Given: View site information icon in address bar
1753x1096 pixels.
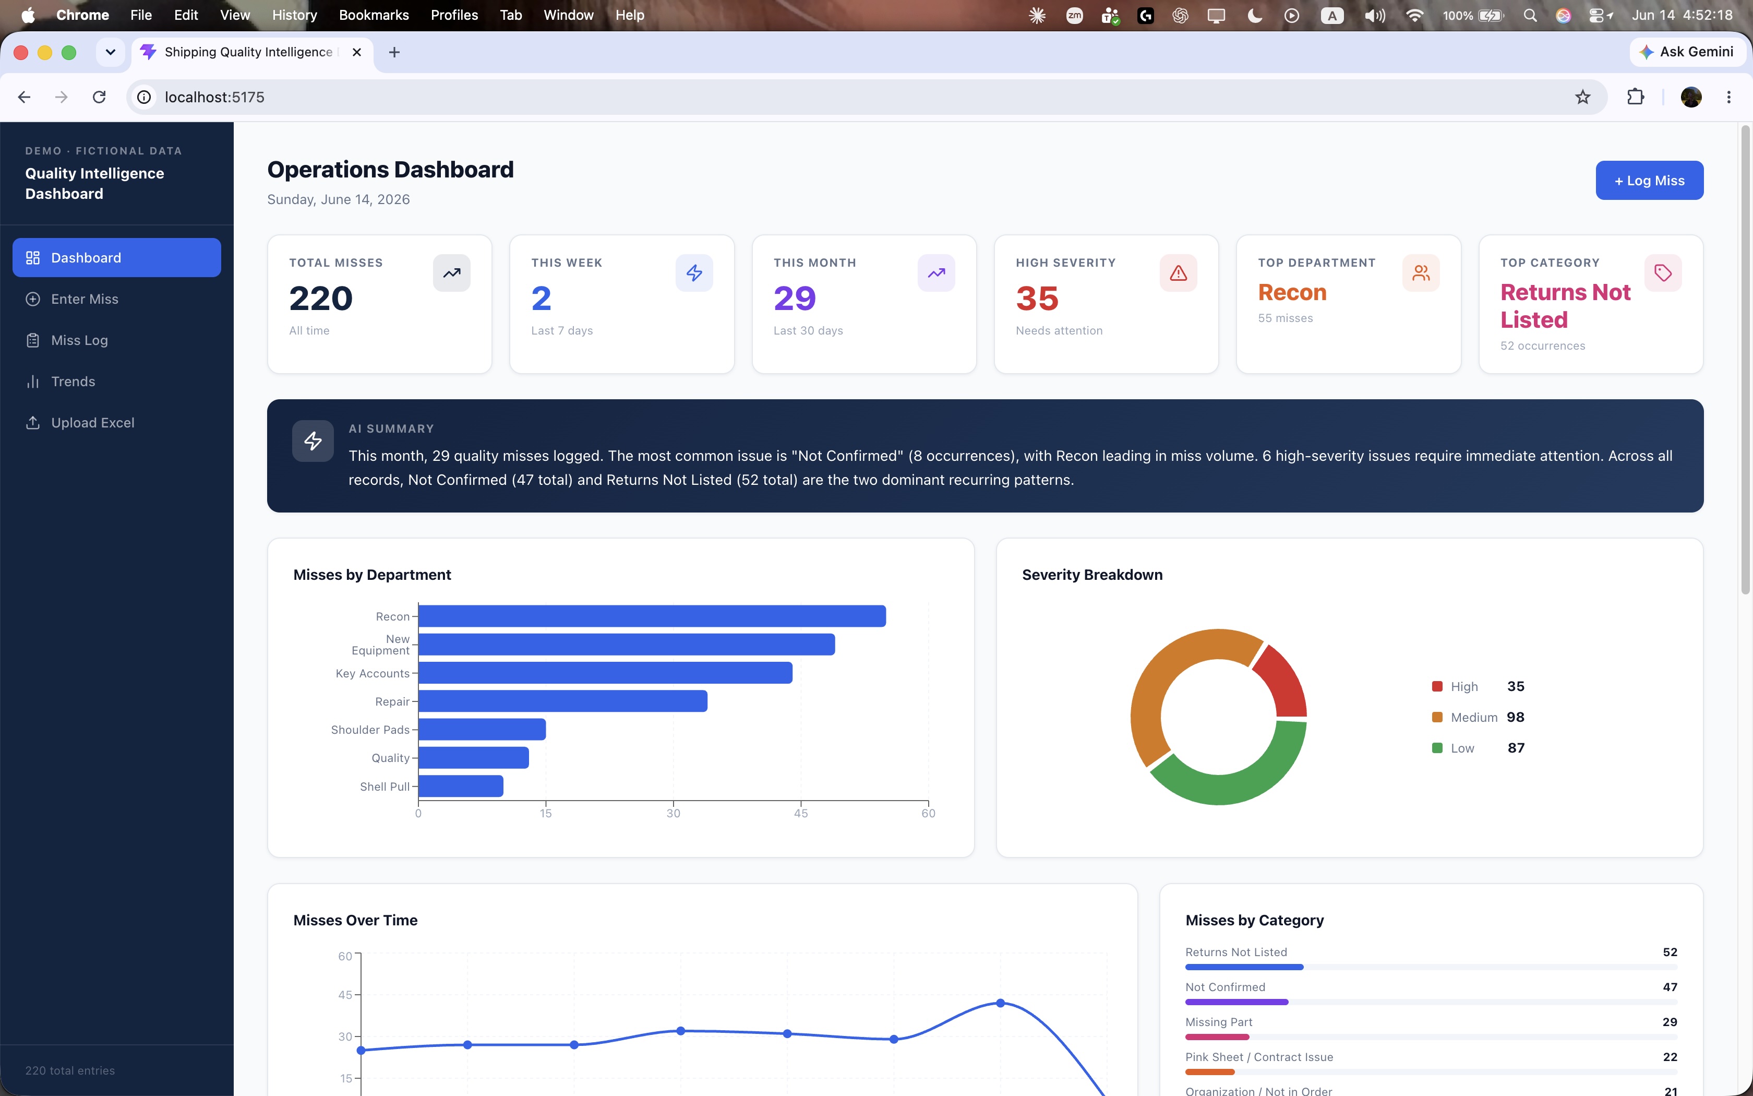Looking at the screenshot, I should [x=144, y=97].
